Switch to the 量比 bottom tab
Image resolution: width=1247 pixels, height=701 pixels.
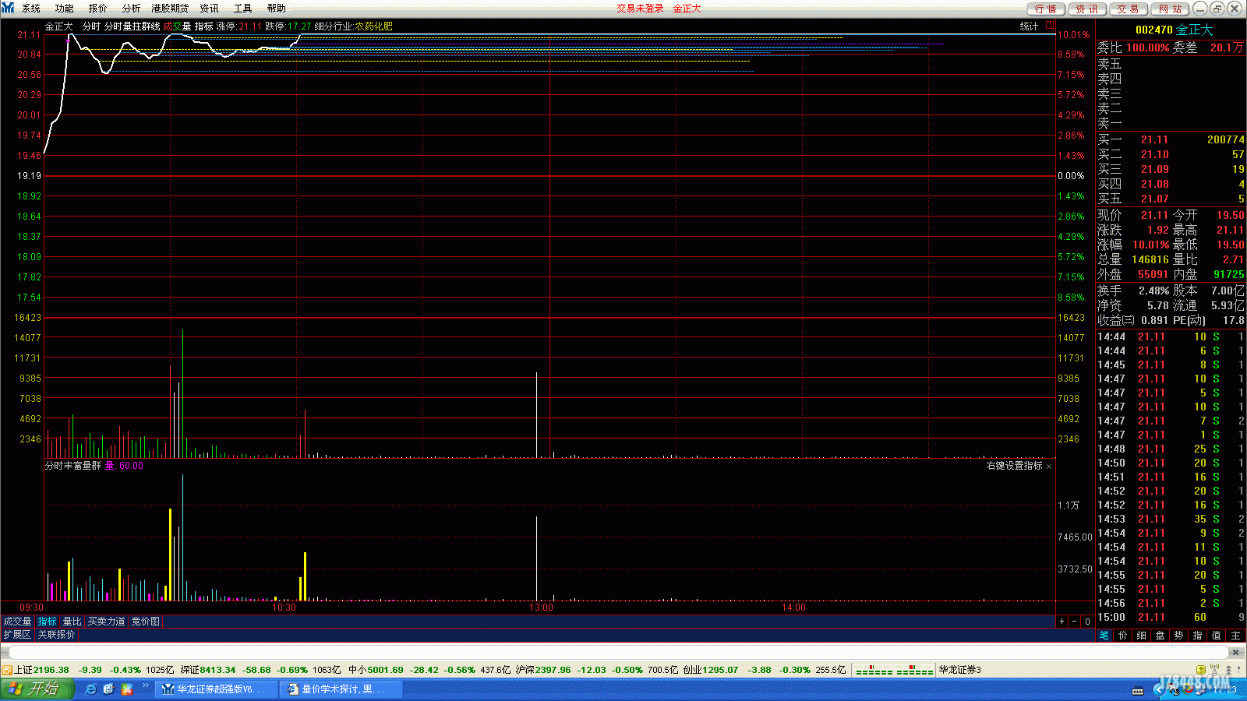pyautogui.click(x=72, y=622)
